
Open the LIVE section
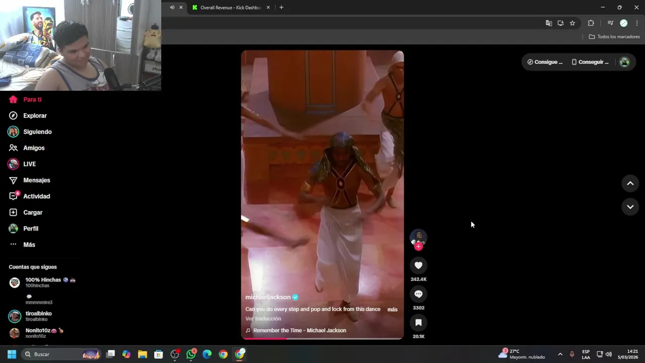click(x=22, y=164)
